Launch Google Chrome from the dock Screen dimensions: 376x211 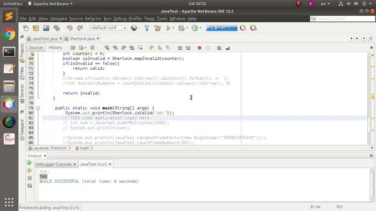coord(9,35)
